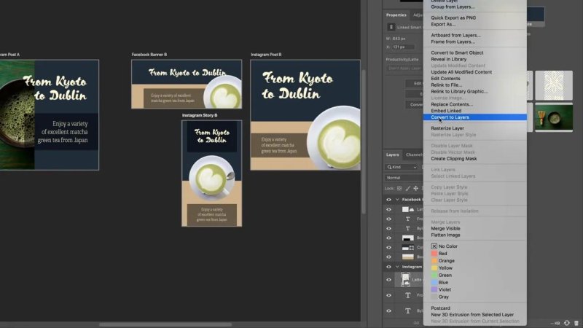Toggle lock image pixels brush icon

click(x=408, y=188)
